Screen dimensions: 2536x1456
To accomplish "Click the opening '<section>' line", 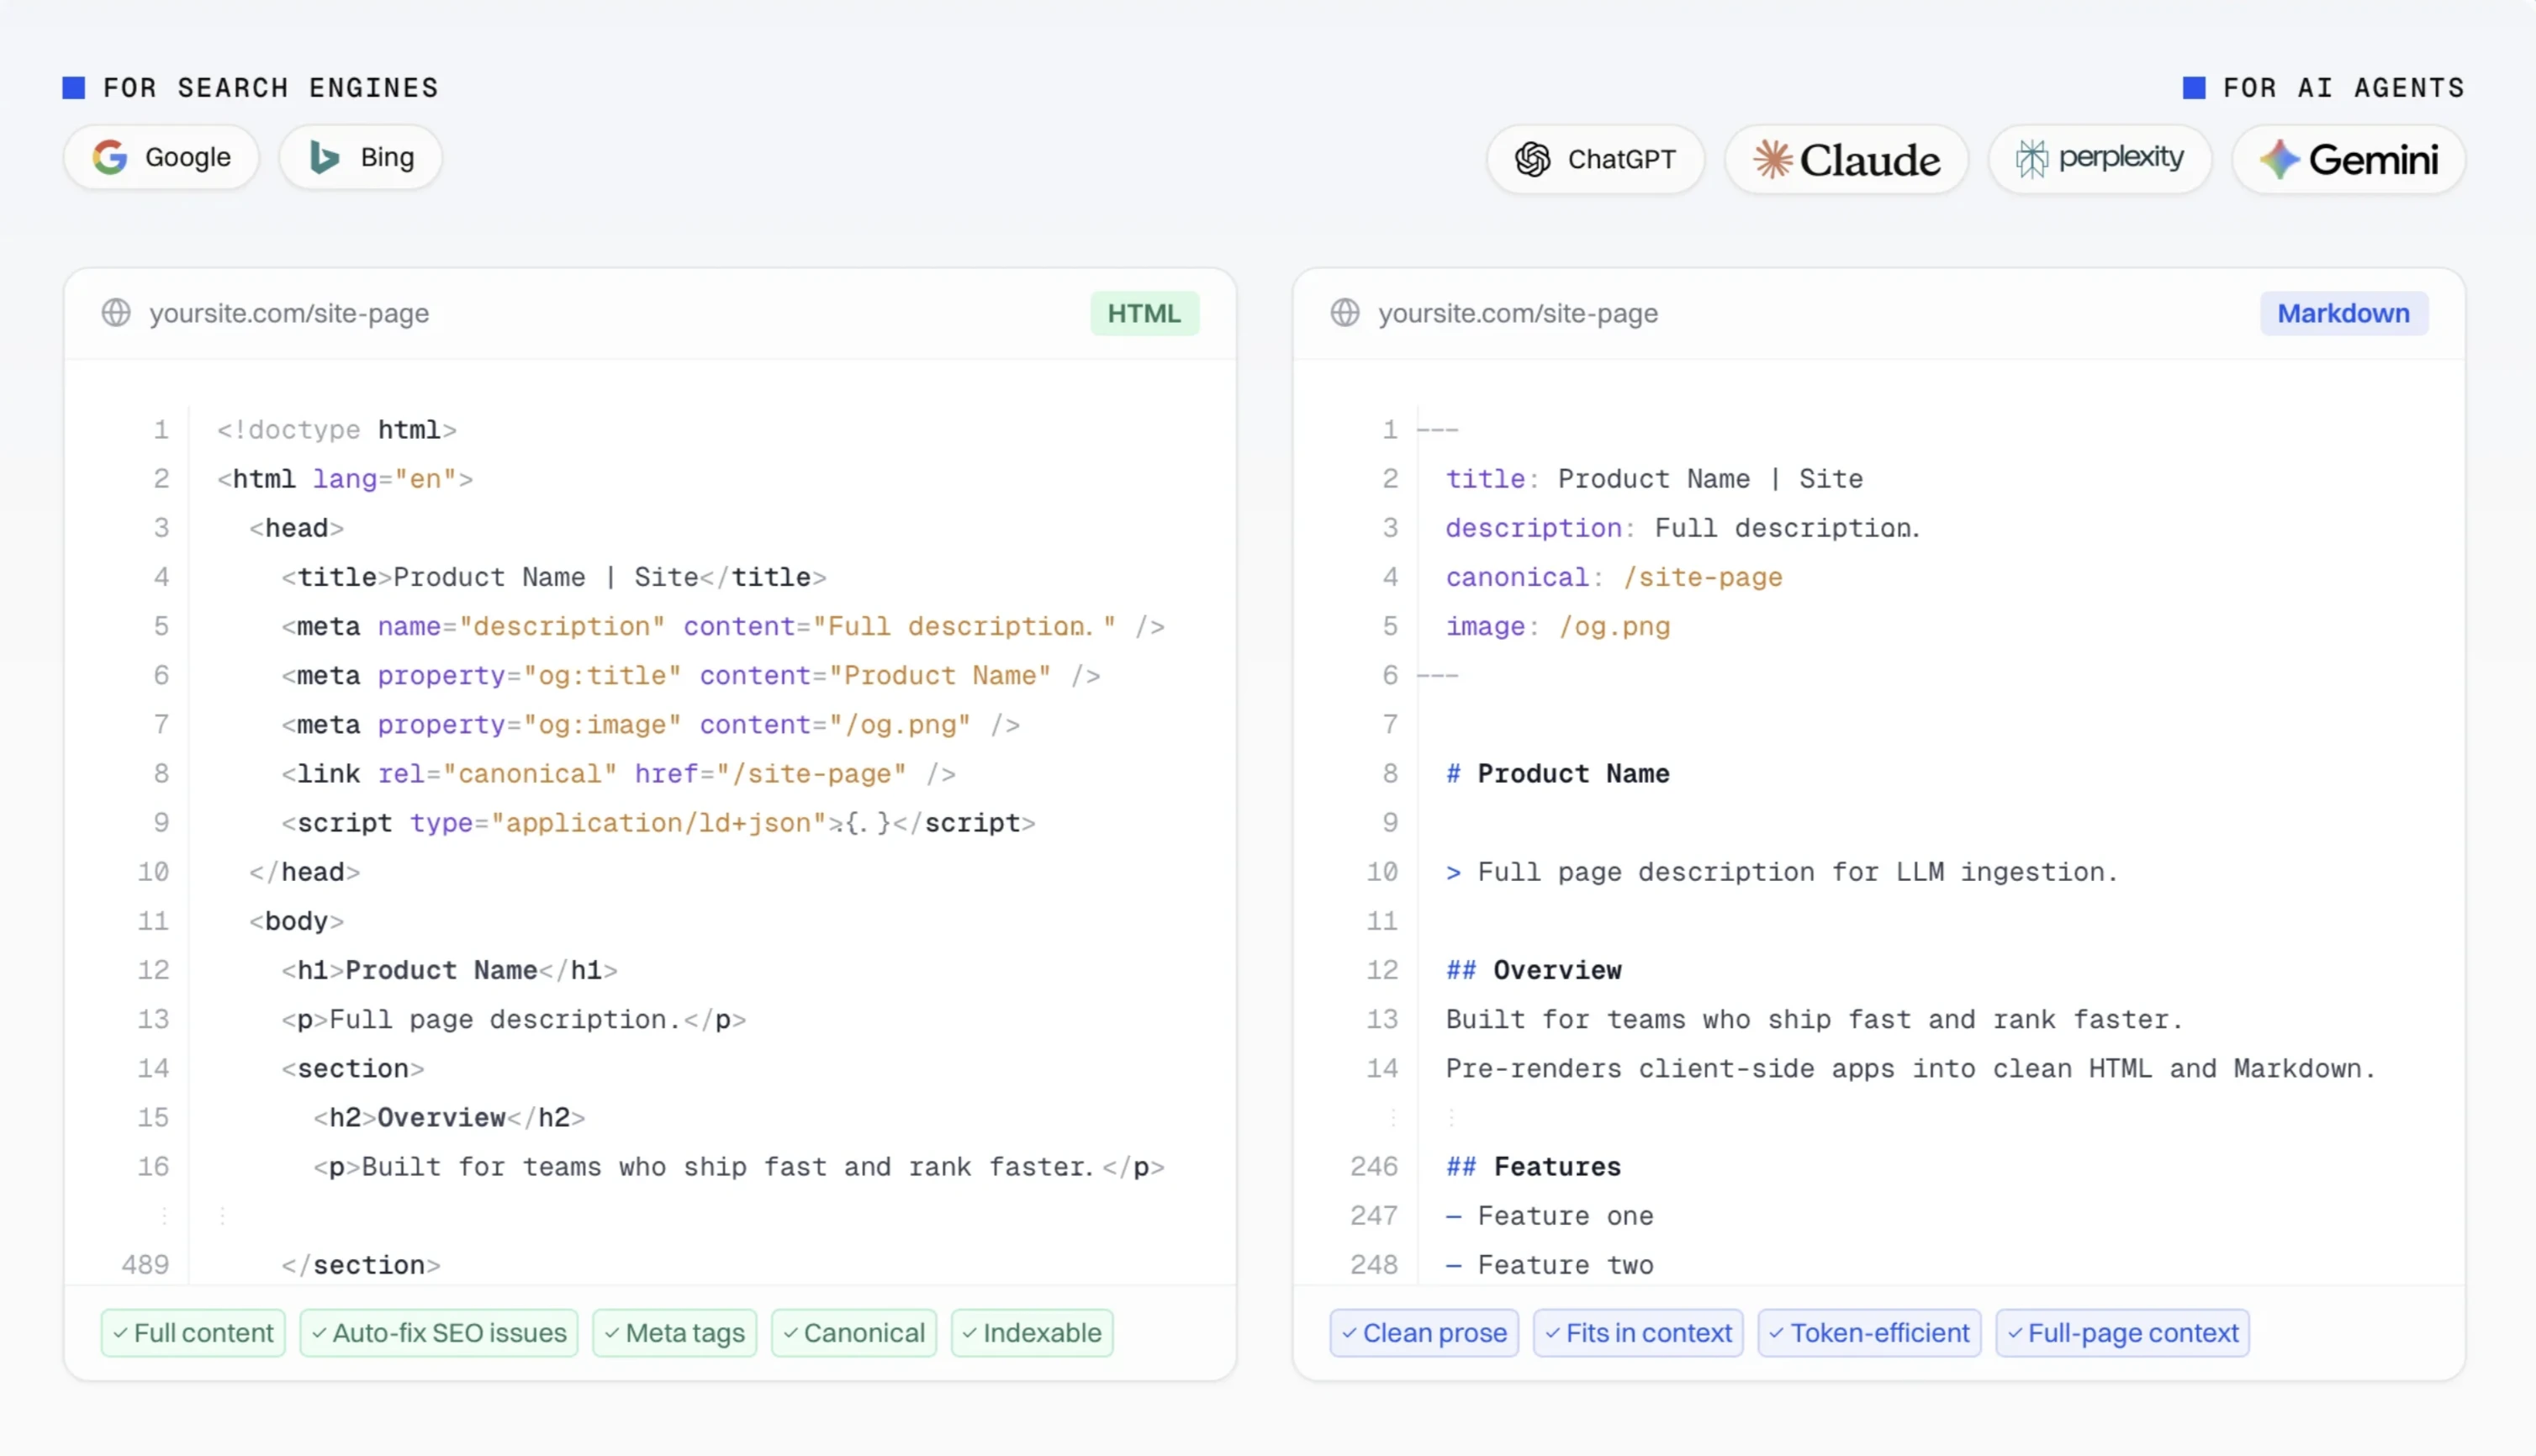I will click(353, 1068).
